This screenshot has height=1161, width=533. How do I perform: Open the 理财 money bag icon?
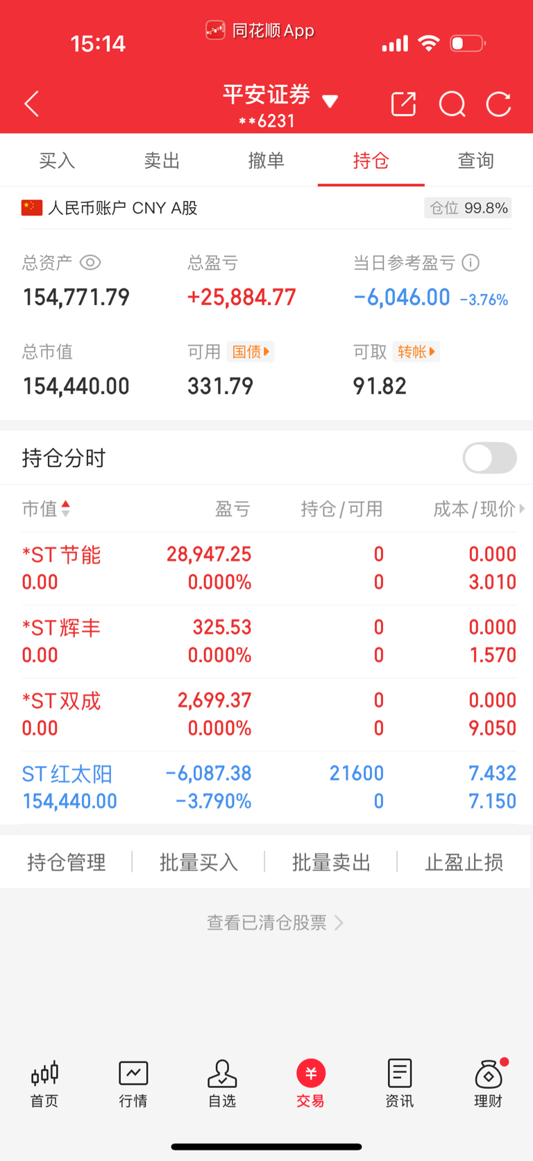pyautogui.click(x=489, y=1084)
